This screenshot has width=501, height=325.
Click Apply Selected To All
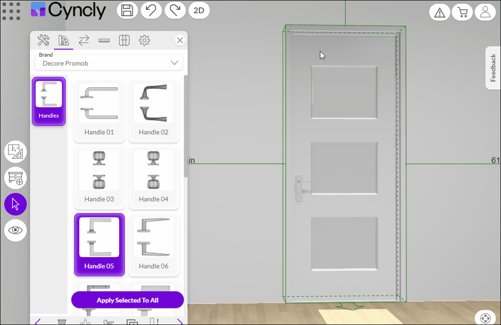(128, 300)
